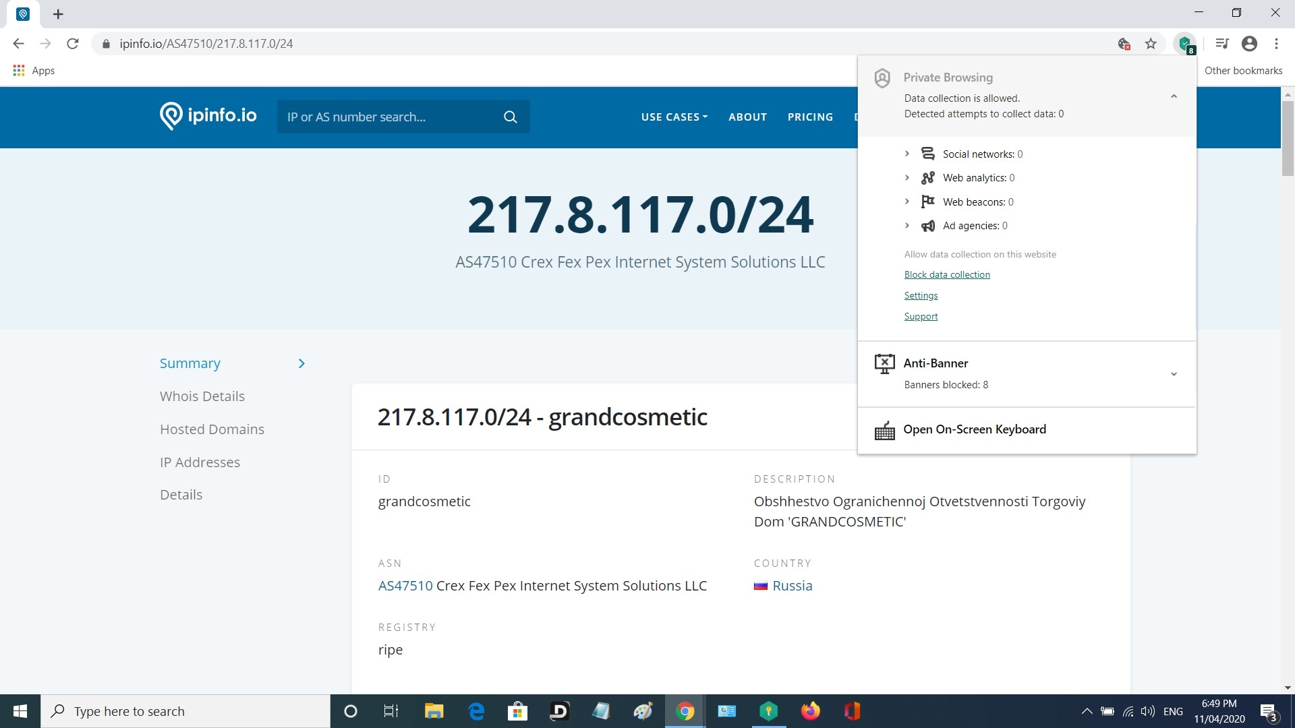
Task: Click the Summary chevron arrow
Action: pyautogui.click(x=301, y=364)
